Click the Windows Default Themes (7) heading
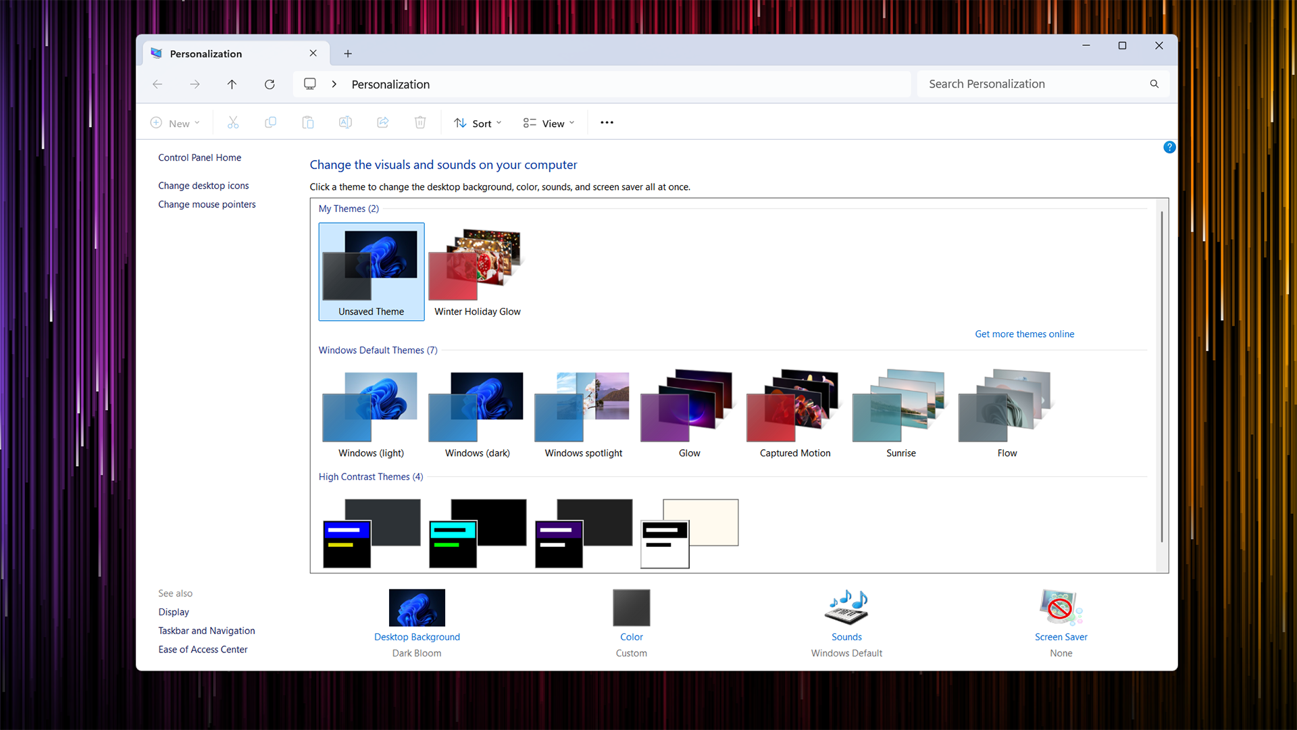 point(378,350)
